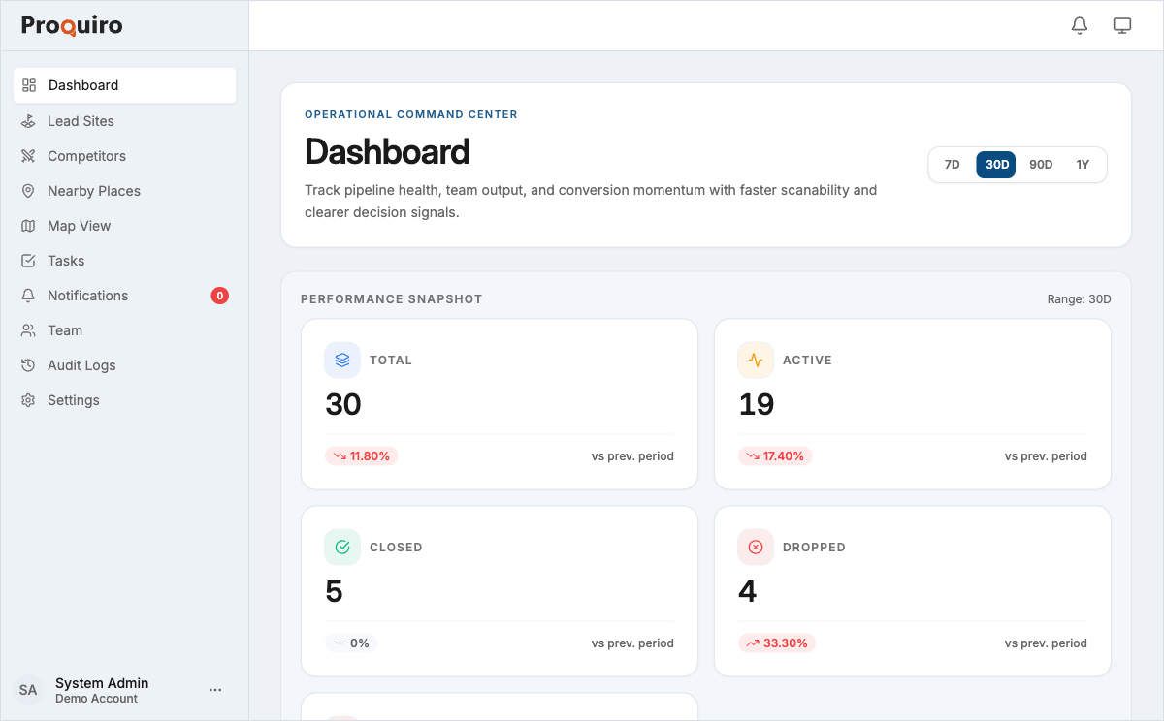The image size is (1164, 721).
Task: Switch the time range to 7D
Action: point(952,164)
